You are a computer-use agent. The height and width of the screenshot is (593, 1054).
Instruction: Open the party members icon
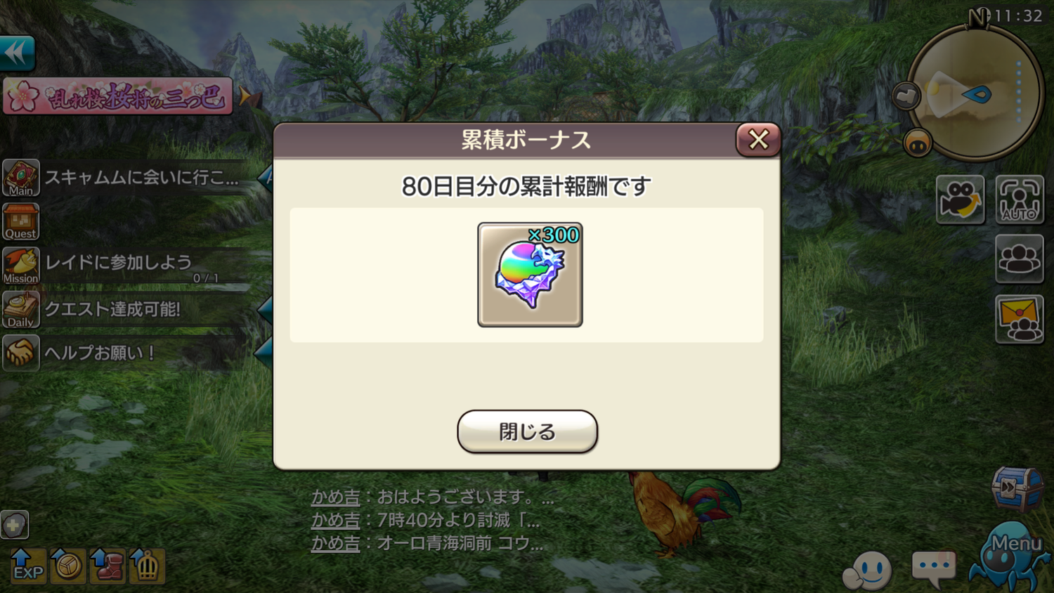tap(1020, 259)
